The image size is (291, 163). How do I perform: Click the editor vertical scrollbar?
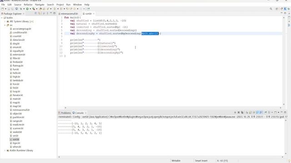pyautogui.click(x=284, y=61)
